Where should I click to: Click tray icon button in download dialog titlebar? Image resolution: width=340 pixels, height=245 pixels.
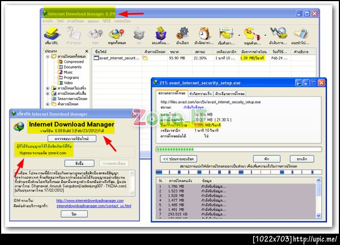pos(298,83)
